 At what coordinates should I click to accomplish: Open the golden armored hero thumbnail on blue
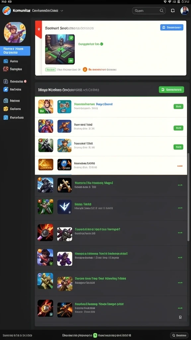45,281
